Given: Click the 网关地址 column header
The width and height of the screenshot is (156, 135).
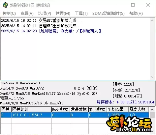Looking at the screenshot, I should coord(32,109).
